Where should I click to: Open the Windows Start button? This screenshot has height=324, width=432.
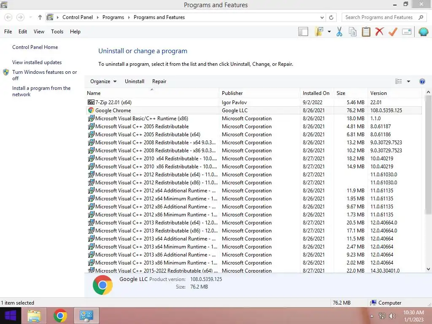tap(11, 316)
